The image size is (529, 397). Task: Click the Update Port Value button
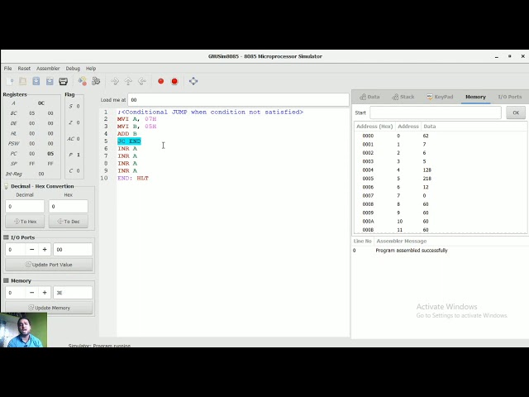tap(49, 265)
